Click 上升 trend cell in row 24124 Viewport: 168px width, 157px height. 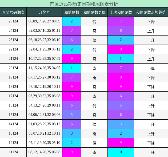(x=151, y=31)
